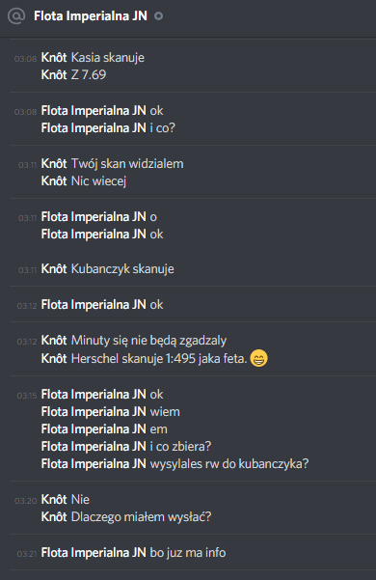376x580 pixels.
Task: Click the 03:21 timestamp near 'bo juz'
Action: tap(27, 554)
